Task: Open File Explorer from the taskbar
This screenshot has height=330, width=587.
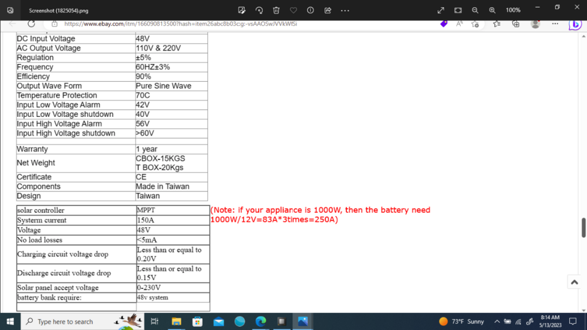Action: (x=176, y=321)
